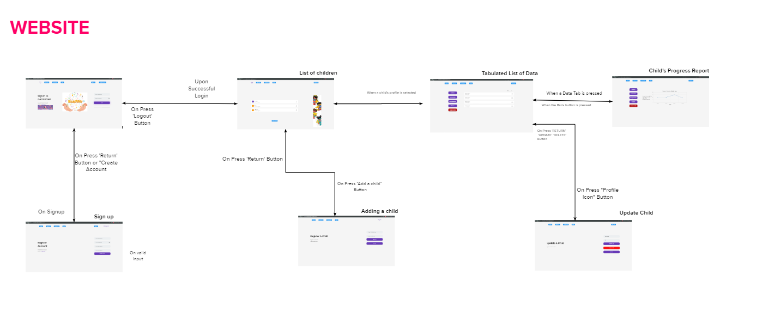Click the line chart in the Progress Report mockup

pos(669,97)
